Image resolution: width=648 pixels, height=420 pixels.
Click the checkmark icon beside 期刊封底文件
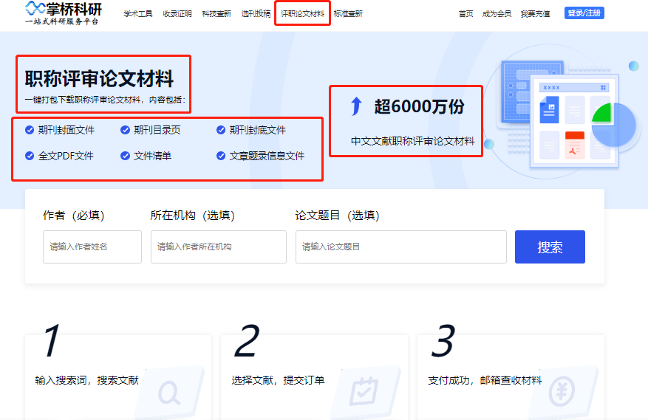tap(221, 130)
